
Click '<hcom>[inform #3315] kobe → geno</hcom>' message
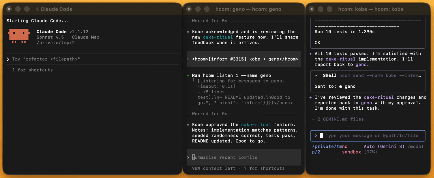pos(245,59)
